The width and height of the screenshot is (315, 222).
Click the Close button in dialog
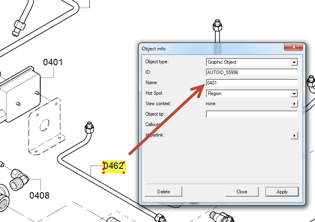[242, 192]
